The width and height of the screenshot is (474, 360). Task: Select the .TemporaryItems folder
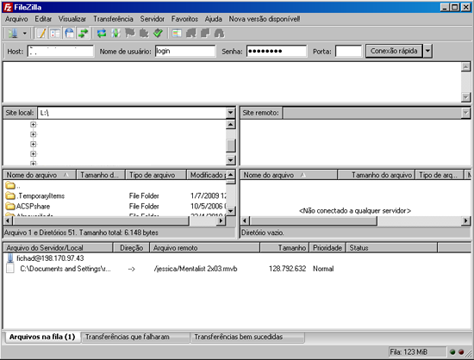(35, 196)
